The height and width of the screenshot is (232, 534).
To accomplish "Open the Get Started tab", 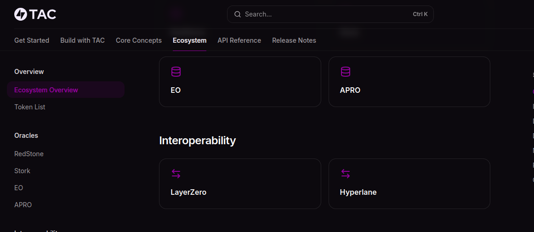I will click(32, 40).
